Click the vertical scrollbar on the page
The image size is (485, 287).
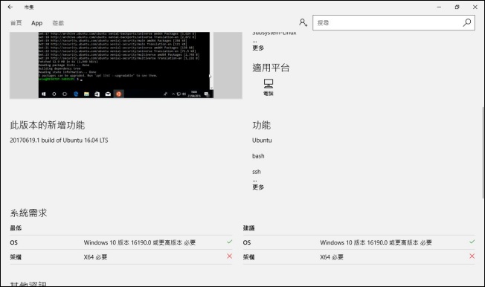click(483, 152)
